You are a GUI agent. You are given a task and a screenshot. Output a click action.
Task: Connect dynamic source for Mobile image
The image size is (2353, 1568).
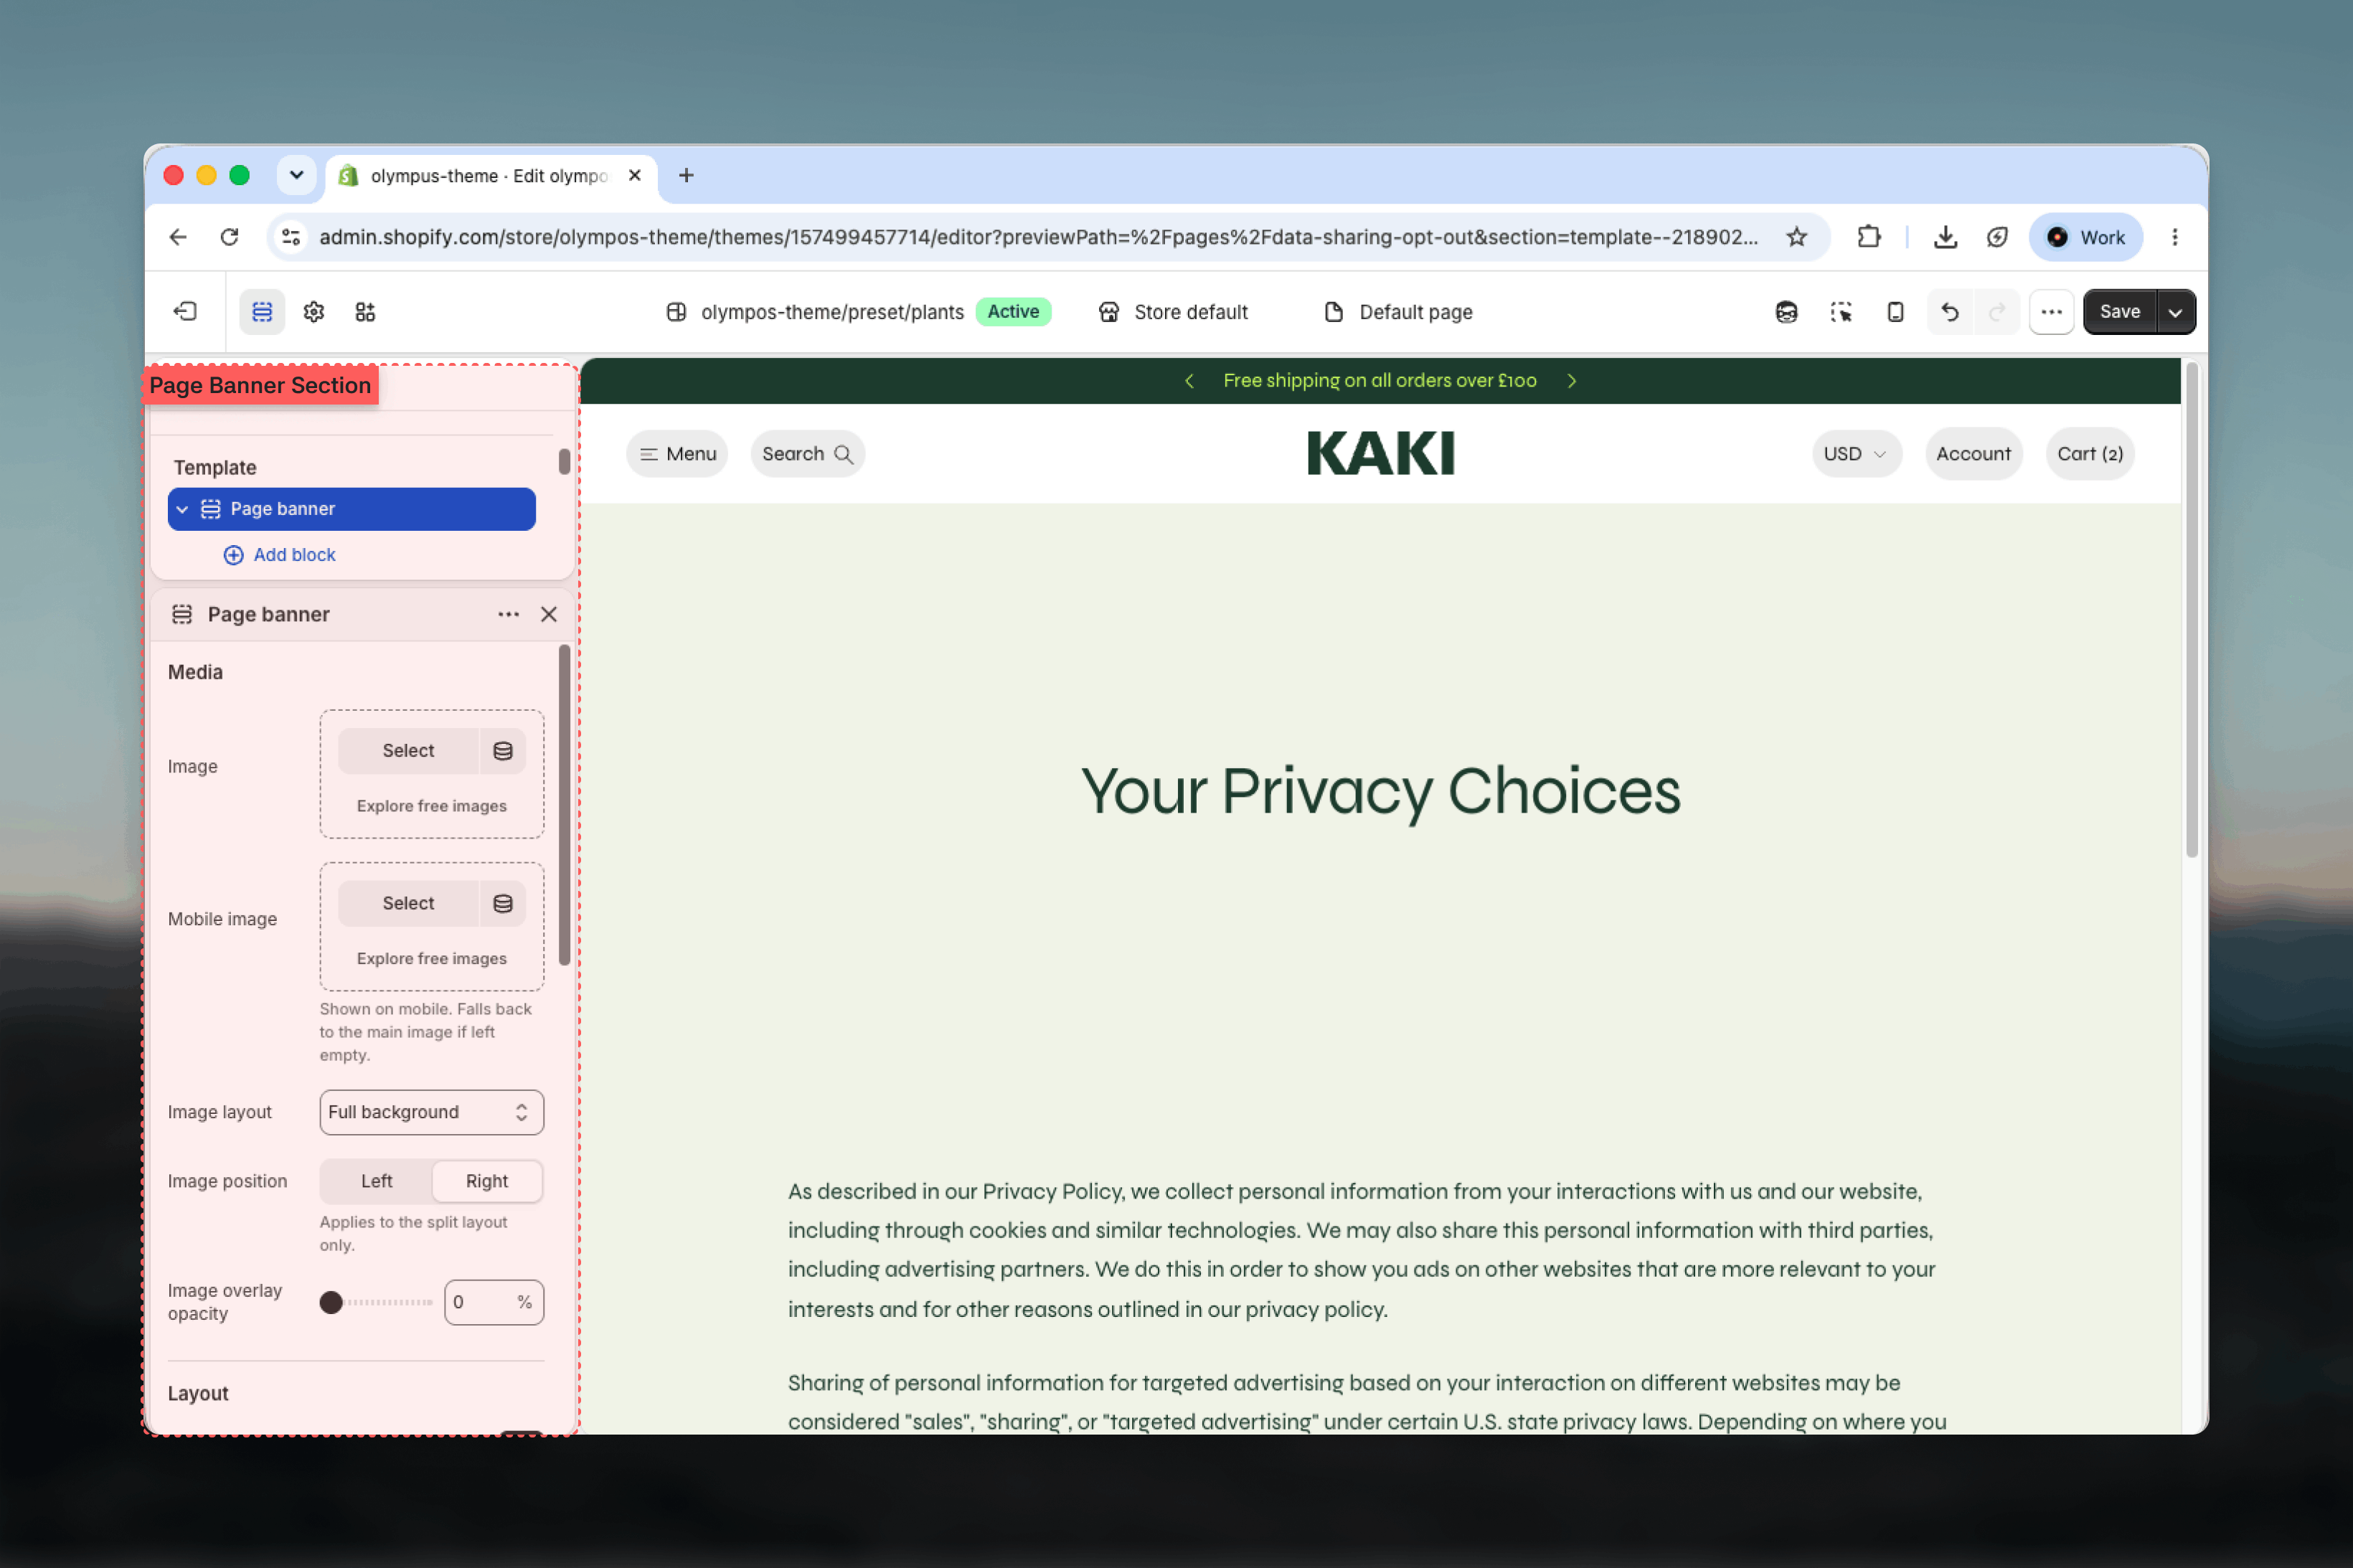(503, 904)
